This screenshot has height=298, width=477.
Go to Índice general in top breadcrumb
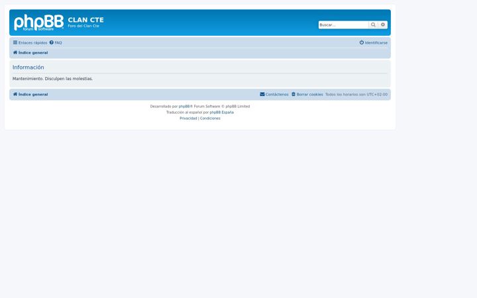coord(30,52)
